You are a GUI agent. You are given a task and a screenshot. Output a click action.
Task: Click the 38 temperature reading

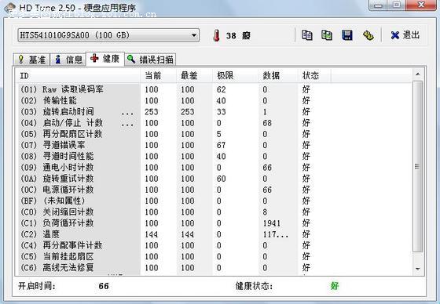tap(231, 36)
